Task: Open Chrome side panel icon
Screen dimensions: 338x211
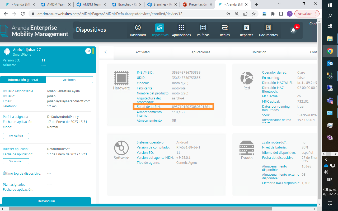Action: [x=281, y=14]
